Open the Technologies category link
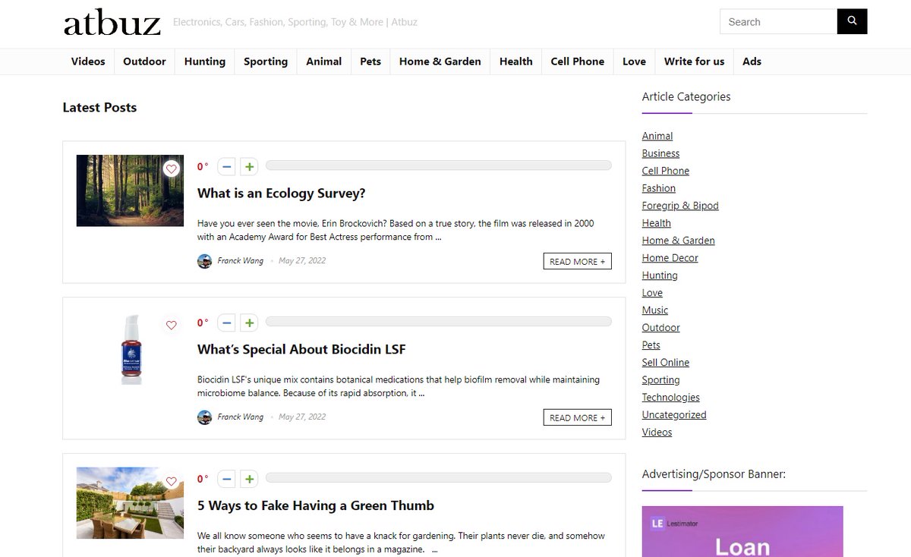The width and height of the screenshot is (911, 557). 671,398
